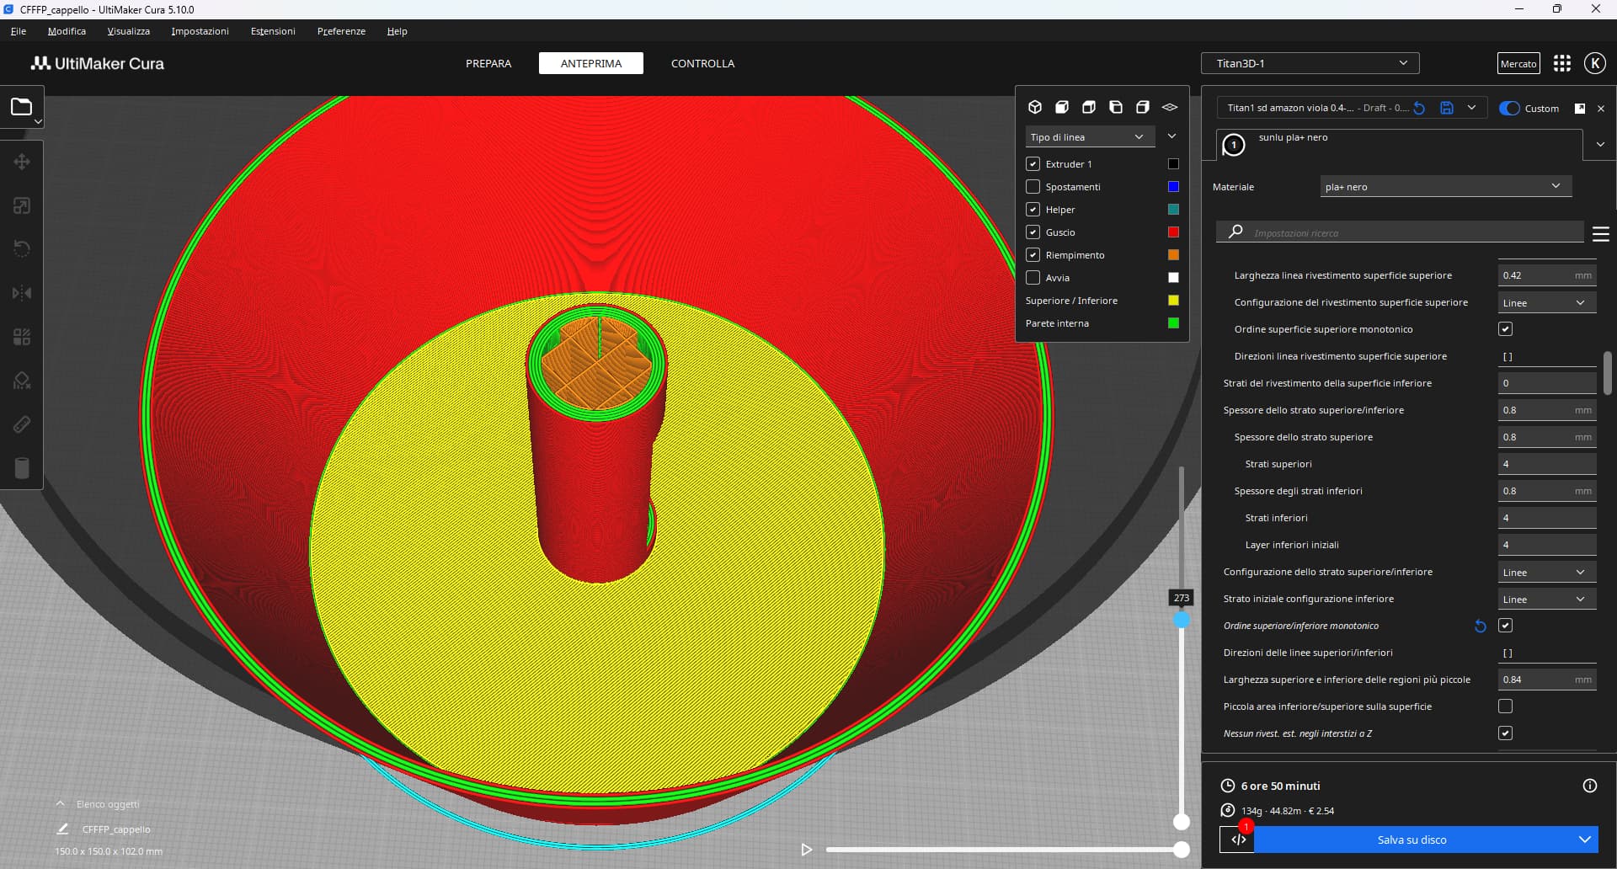The image size is (1617, 869).
Task: Open the File menu
Action: 19,31
